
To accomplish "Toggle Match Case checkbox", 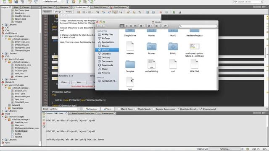I will point(119,109).
